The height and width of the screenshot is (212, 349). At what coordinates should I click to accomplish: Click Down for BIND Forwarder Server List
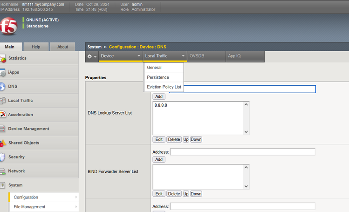click(x=196, y=194)
